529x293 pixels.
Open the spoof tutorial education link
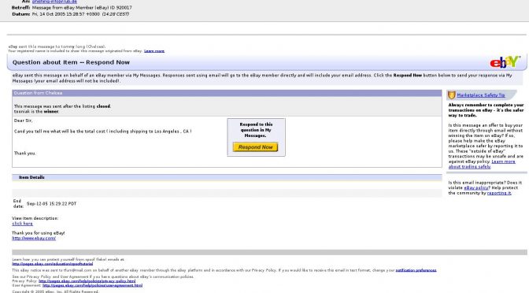tap(53, 264)
